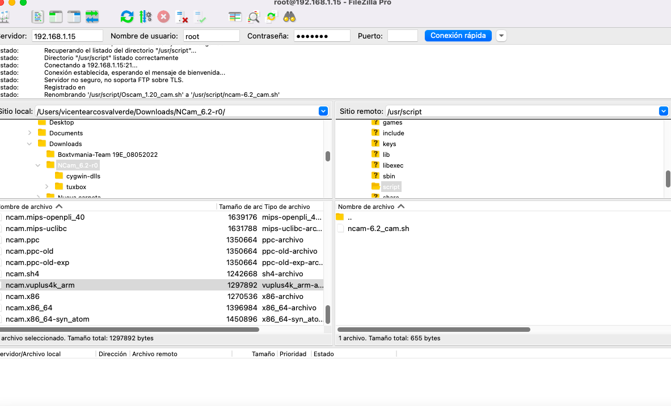Collapse the Downloads folder in the local tree
Screen dimensions: 671x406
click(29, 144)
